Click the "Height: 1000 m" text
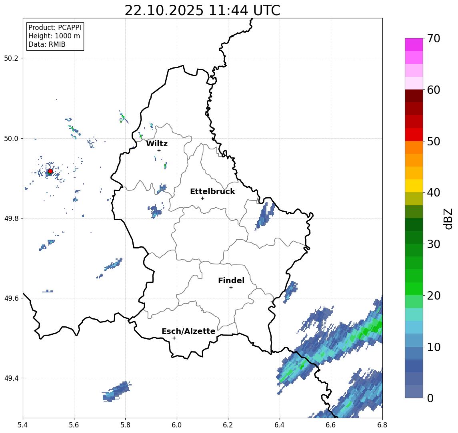The height and width of the screenshot is (433, 458). tap(54, 36)
